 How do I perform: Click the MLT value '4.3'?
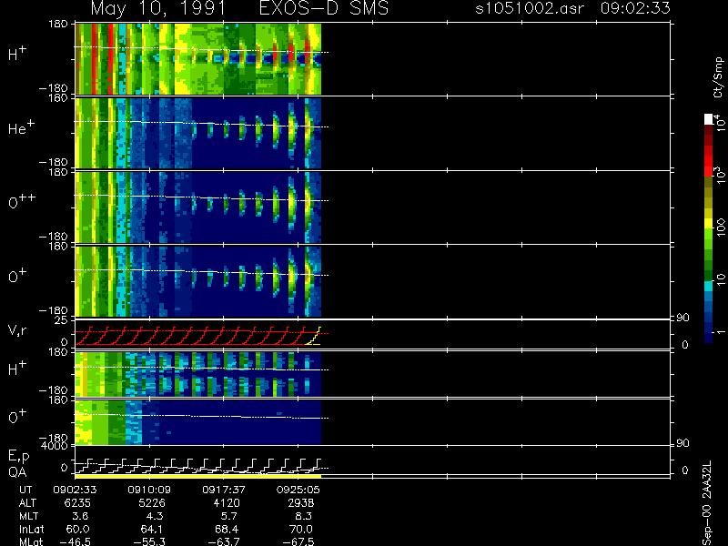coord(155,516)
